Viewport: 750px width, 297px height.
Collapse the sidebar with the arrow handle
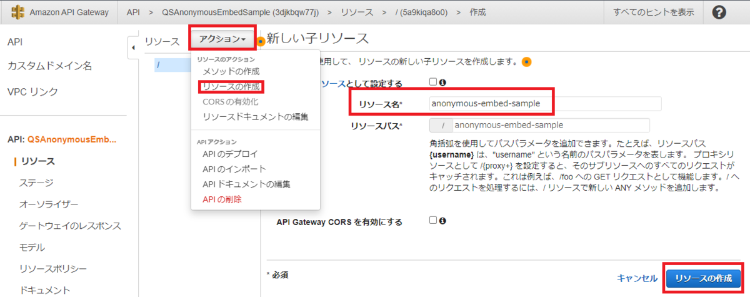[x=133, y=48]
